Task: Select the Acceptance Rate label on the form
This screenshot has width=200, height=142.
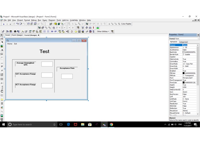Action: tap(67, 69)
